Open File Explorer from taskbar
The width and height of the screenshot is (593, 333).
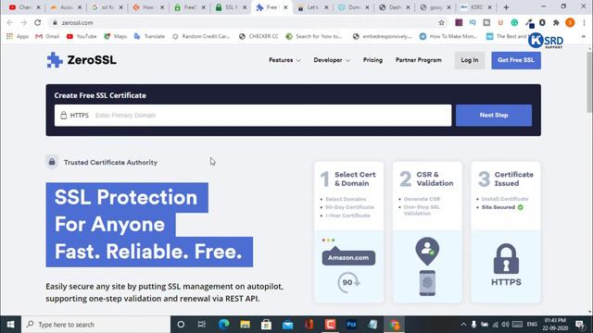click(245, 325)
